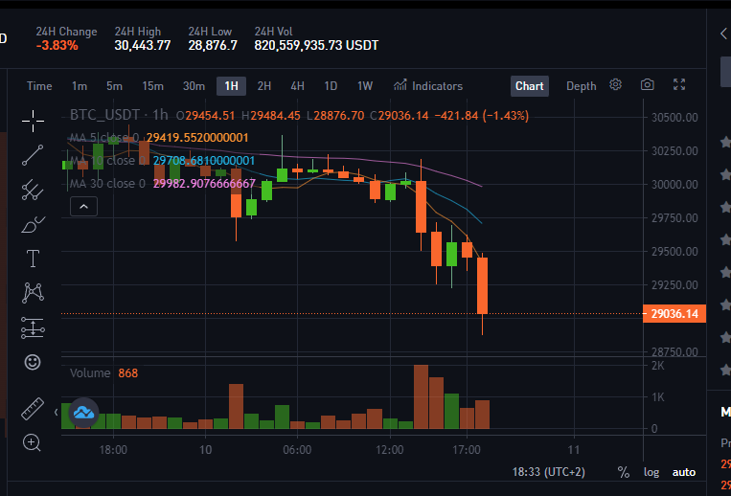Select the ruler measure tool

33,409
